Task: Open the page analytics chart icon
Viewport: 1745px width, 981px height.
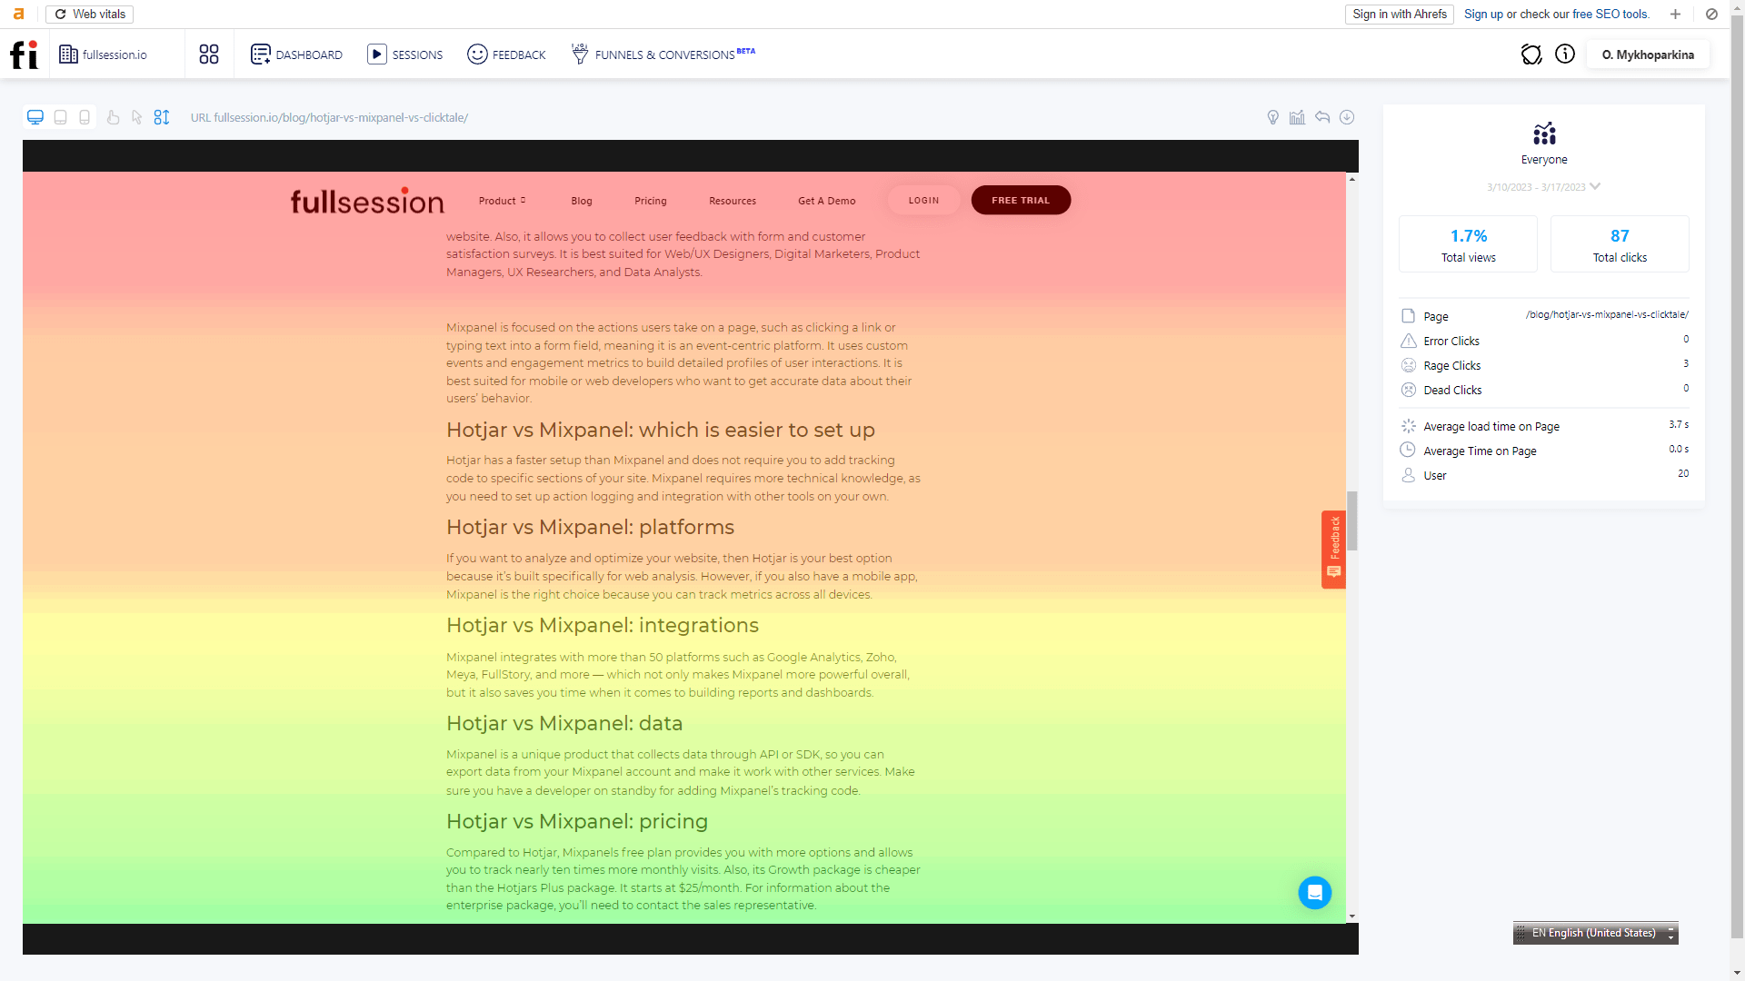Action: pyautogui.click(x=1297, y=117)
